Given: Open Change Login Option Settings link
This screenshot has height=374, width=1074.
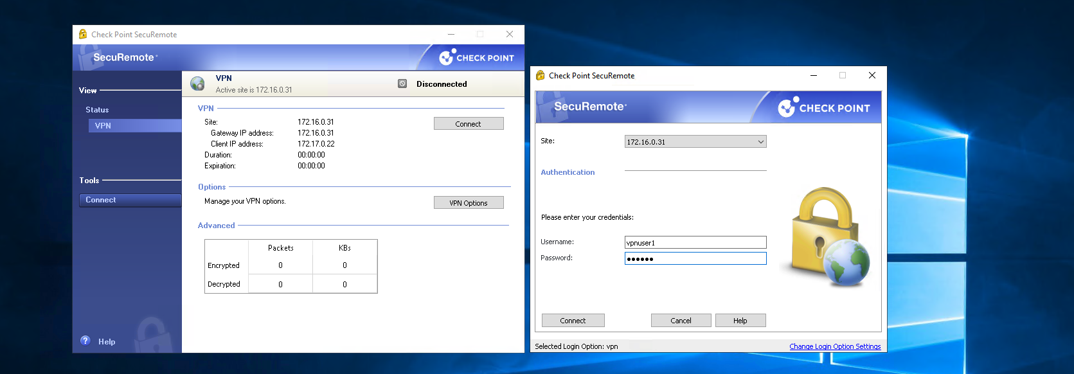Looking at the screenshot, I should pos(834,346).
